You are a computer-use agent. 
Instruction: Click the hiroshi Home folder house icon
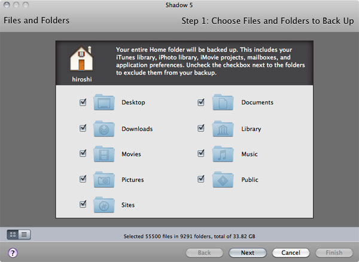[x=81, y=59]
